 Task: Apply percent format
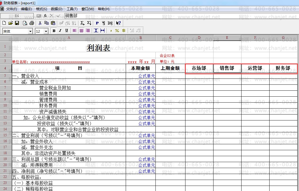click(x=117, y=31)
